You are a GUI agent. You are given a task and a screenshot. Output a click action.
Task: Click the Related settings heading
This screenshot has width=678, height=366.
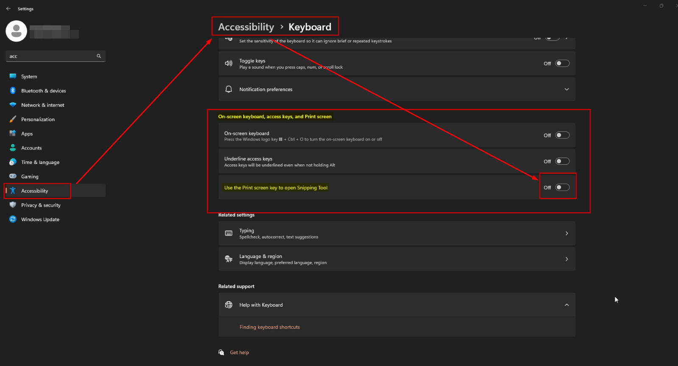(x=236, y=215)
